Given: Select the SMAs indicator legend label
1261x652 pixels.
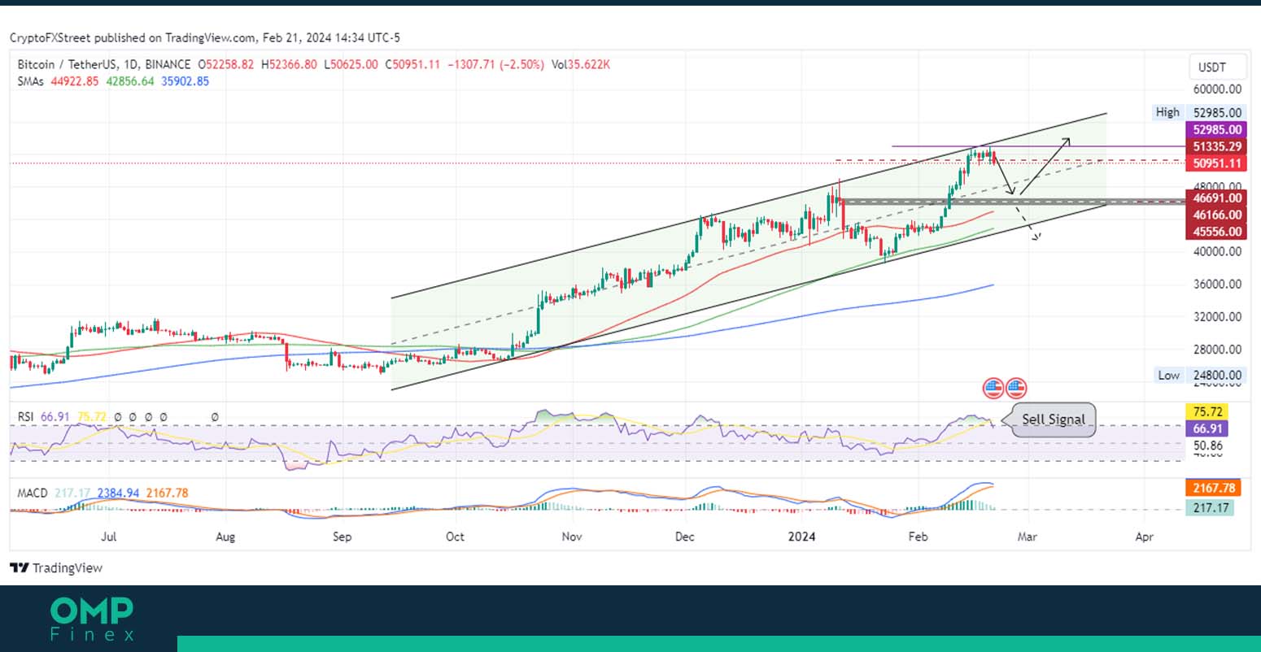Looking at the screenshot, I should tap(31, 81).
